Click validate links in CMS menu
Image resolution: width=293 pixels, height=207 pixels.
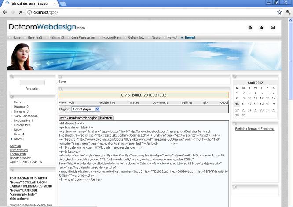pos(107,102)
